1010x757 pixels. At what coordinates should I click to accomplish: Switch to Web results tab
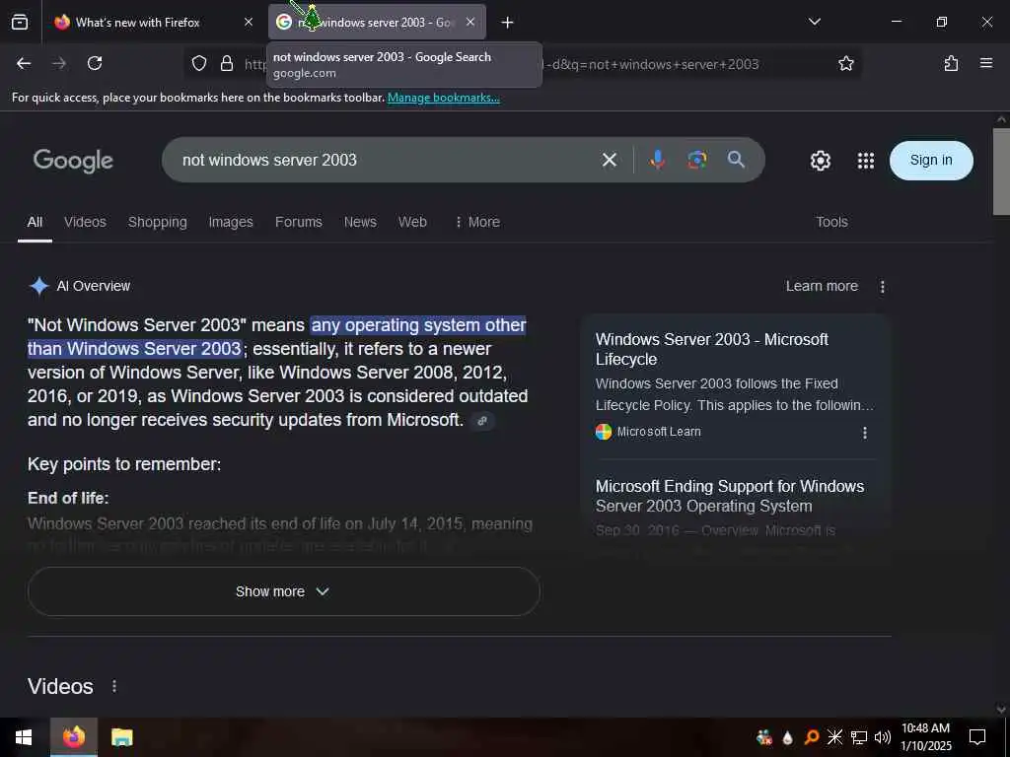coord(412,222)
